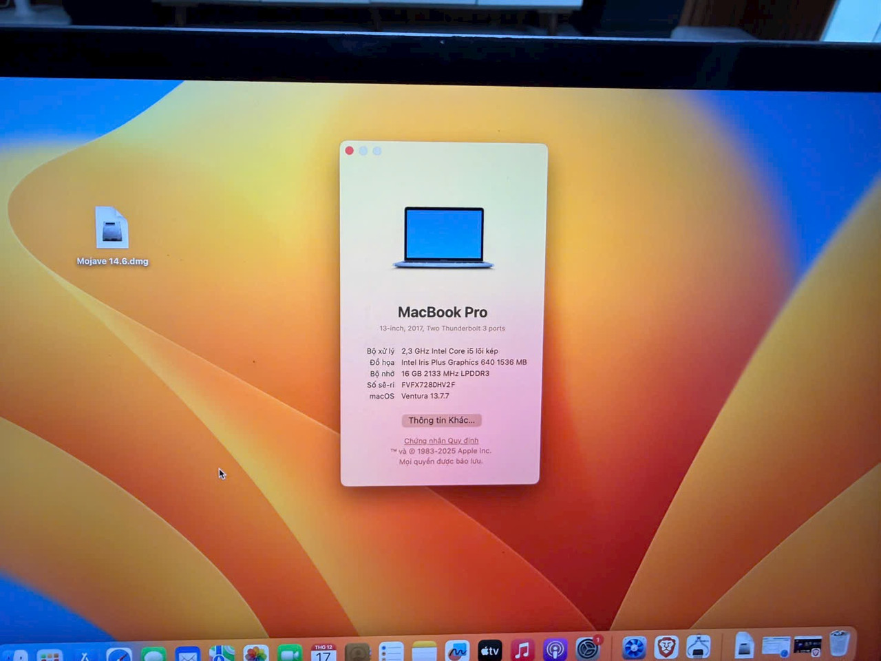Open the Mail app in the Dock
The image size is (881, 661).
coord(187,654)
